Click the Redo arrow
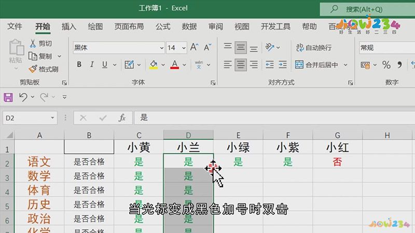 pyautogui.click(x=44, y=97)
